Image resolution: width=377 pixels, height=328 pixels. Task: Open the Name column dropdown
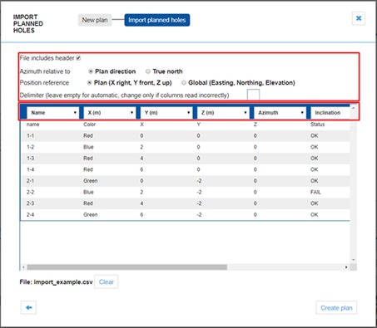click(52, 113)
